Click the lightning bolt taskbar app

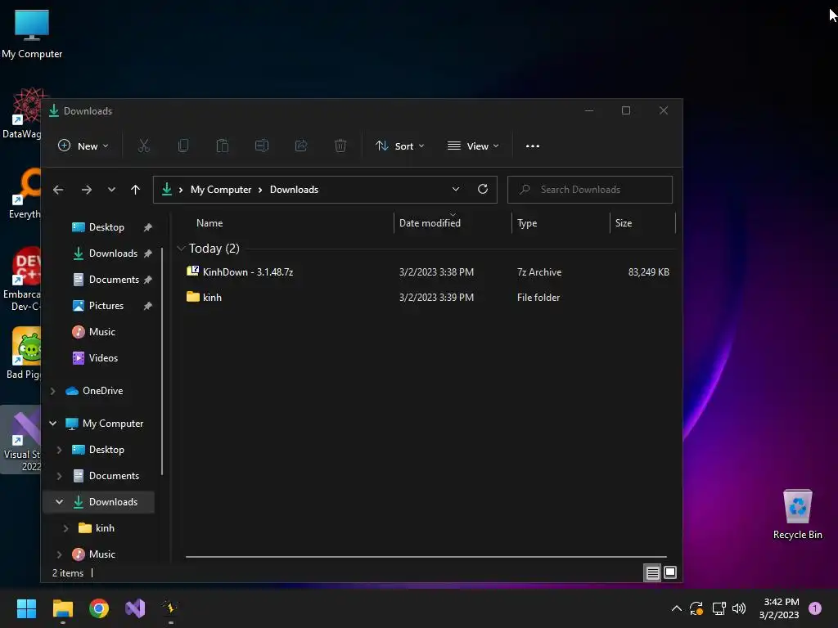pyautogui.click(x=171, y=608)
